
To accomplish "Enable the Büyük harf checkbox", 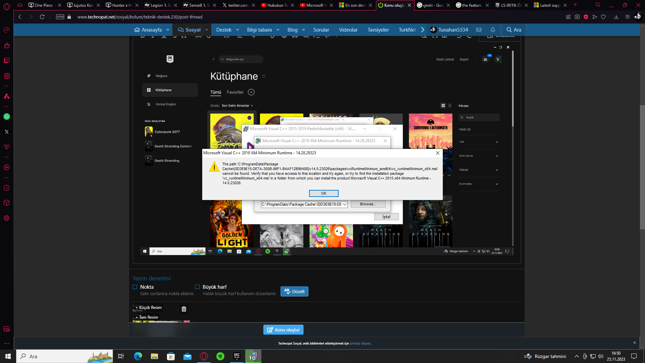I will tap(198, 287).
